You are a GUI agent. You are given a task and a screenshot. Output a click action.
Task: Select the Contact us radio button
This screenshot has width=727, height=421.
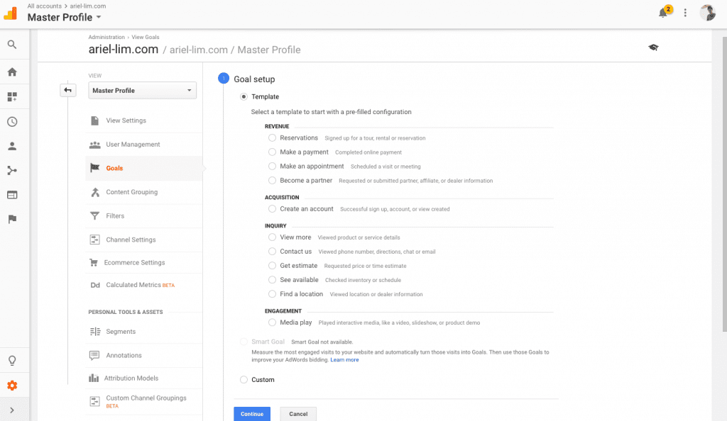click(x=272, y=252)
